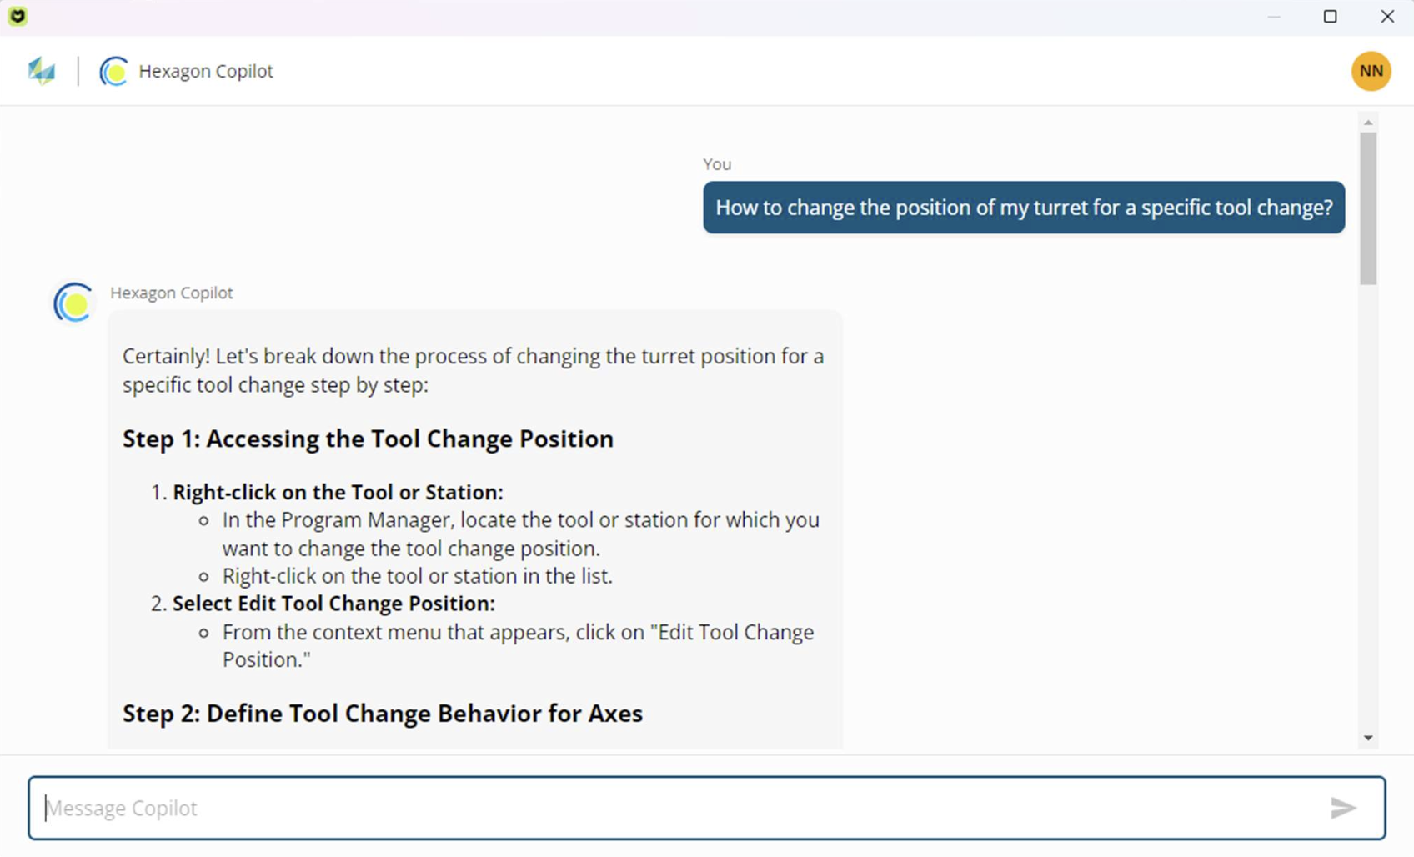Click the vertical scrollbar thumb

[x=1368, y=208]
